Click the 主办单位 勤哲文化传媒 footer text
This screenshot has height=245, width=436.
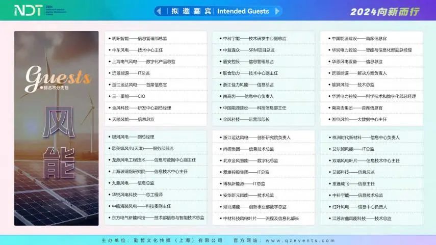pos(162,240)
